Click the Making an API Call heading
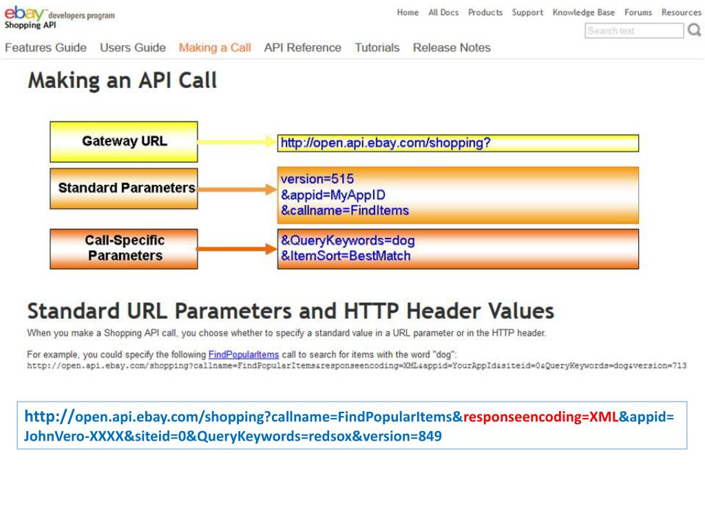Image resolution: width=705 pixels, height=528 pixels. click(123, 81)
